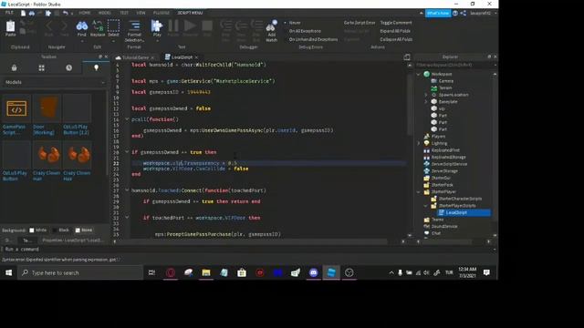584x328 pixels.
Task: Open the Discord taskbar icon
Action: tap(314, 272)
